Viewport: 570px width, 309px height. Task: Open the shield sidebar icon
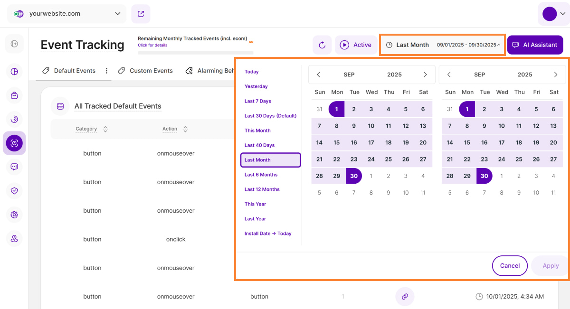[14, 191]
